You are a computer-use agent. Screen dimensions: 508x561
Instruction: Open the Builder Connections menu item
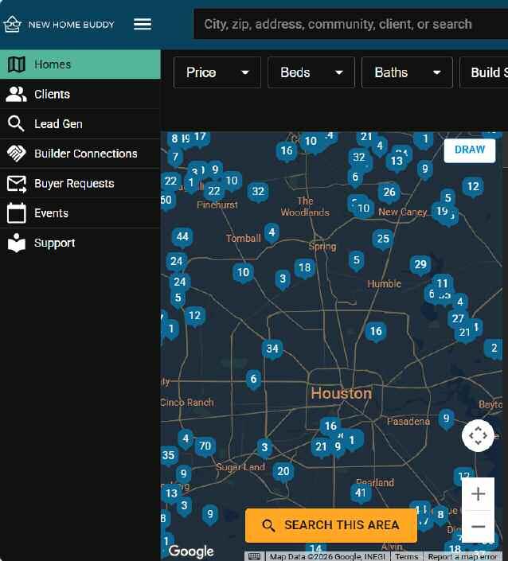(80, 154)
